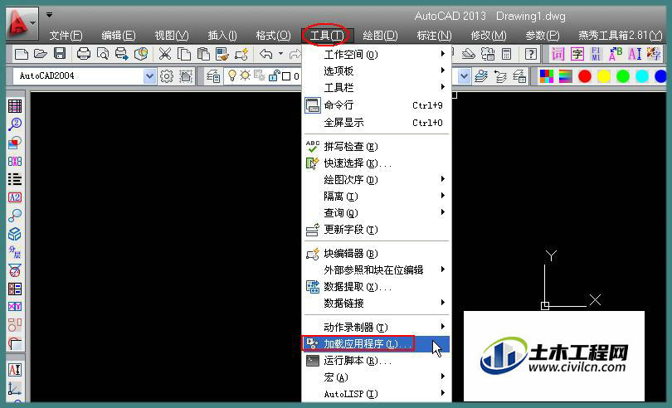Viewport: 672px width, 408px height.
Task: Open the 标注(N) menu
Action: (x=434, y=35)
